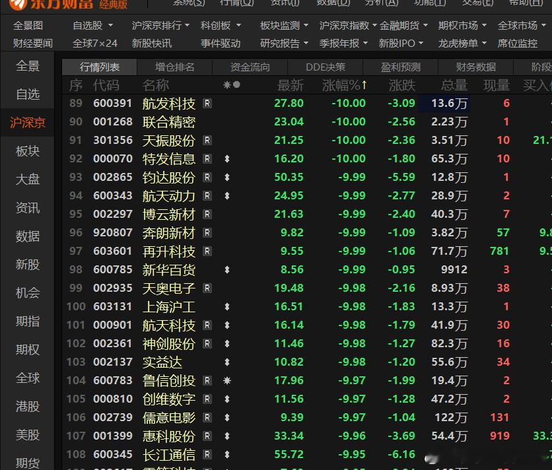
Task: Click the R badge beside 钧达股份
Action: pyautogui.click(x=207, y=178)
